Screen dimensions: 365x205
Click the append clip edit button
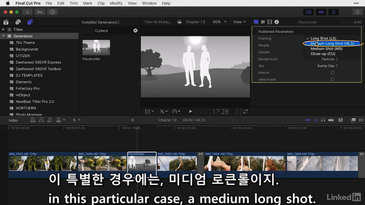[x=50, y=120]
